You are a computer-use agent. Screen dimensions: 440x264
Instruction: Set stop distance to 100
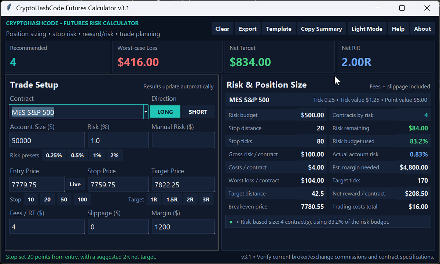[82, 200]
